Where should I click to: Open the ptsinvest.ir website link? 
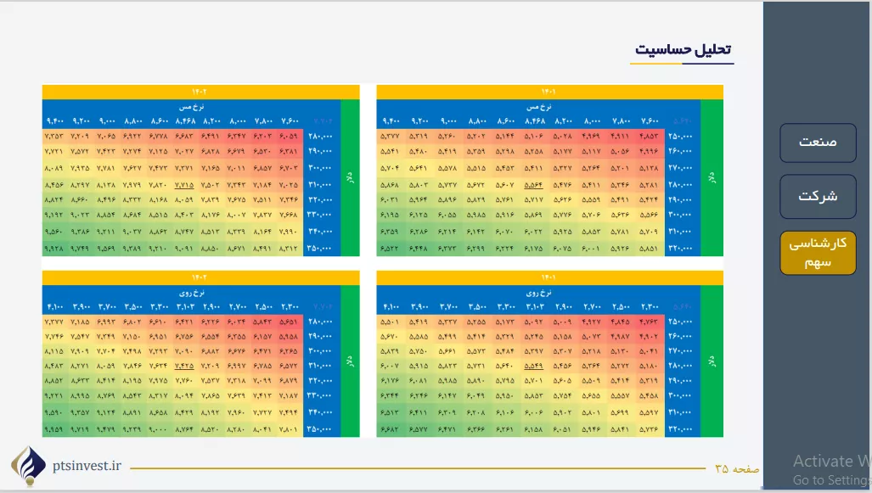coord(87,466)
